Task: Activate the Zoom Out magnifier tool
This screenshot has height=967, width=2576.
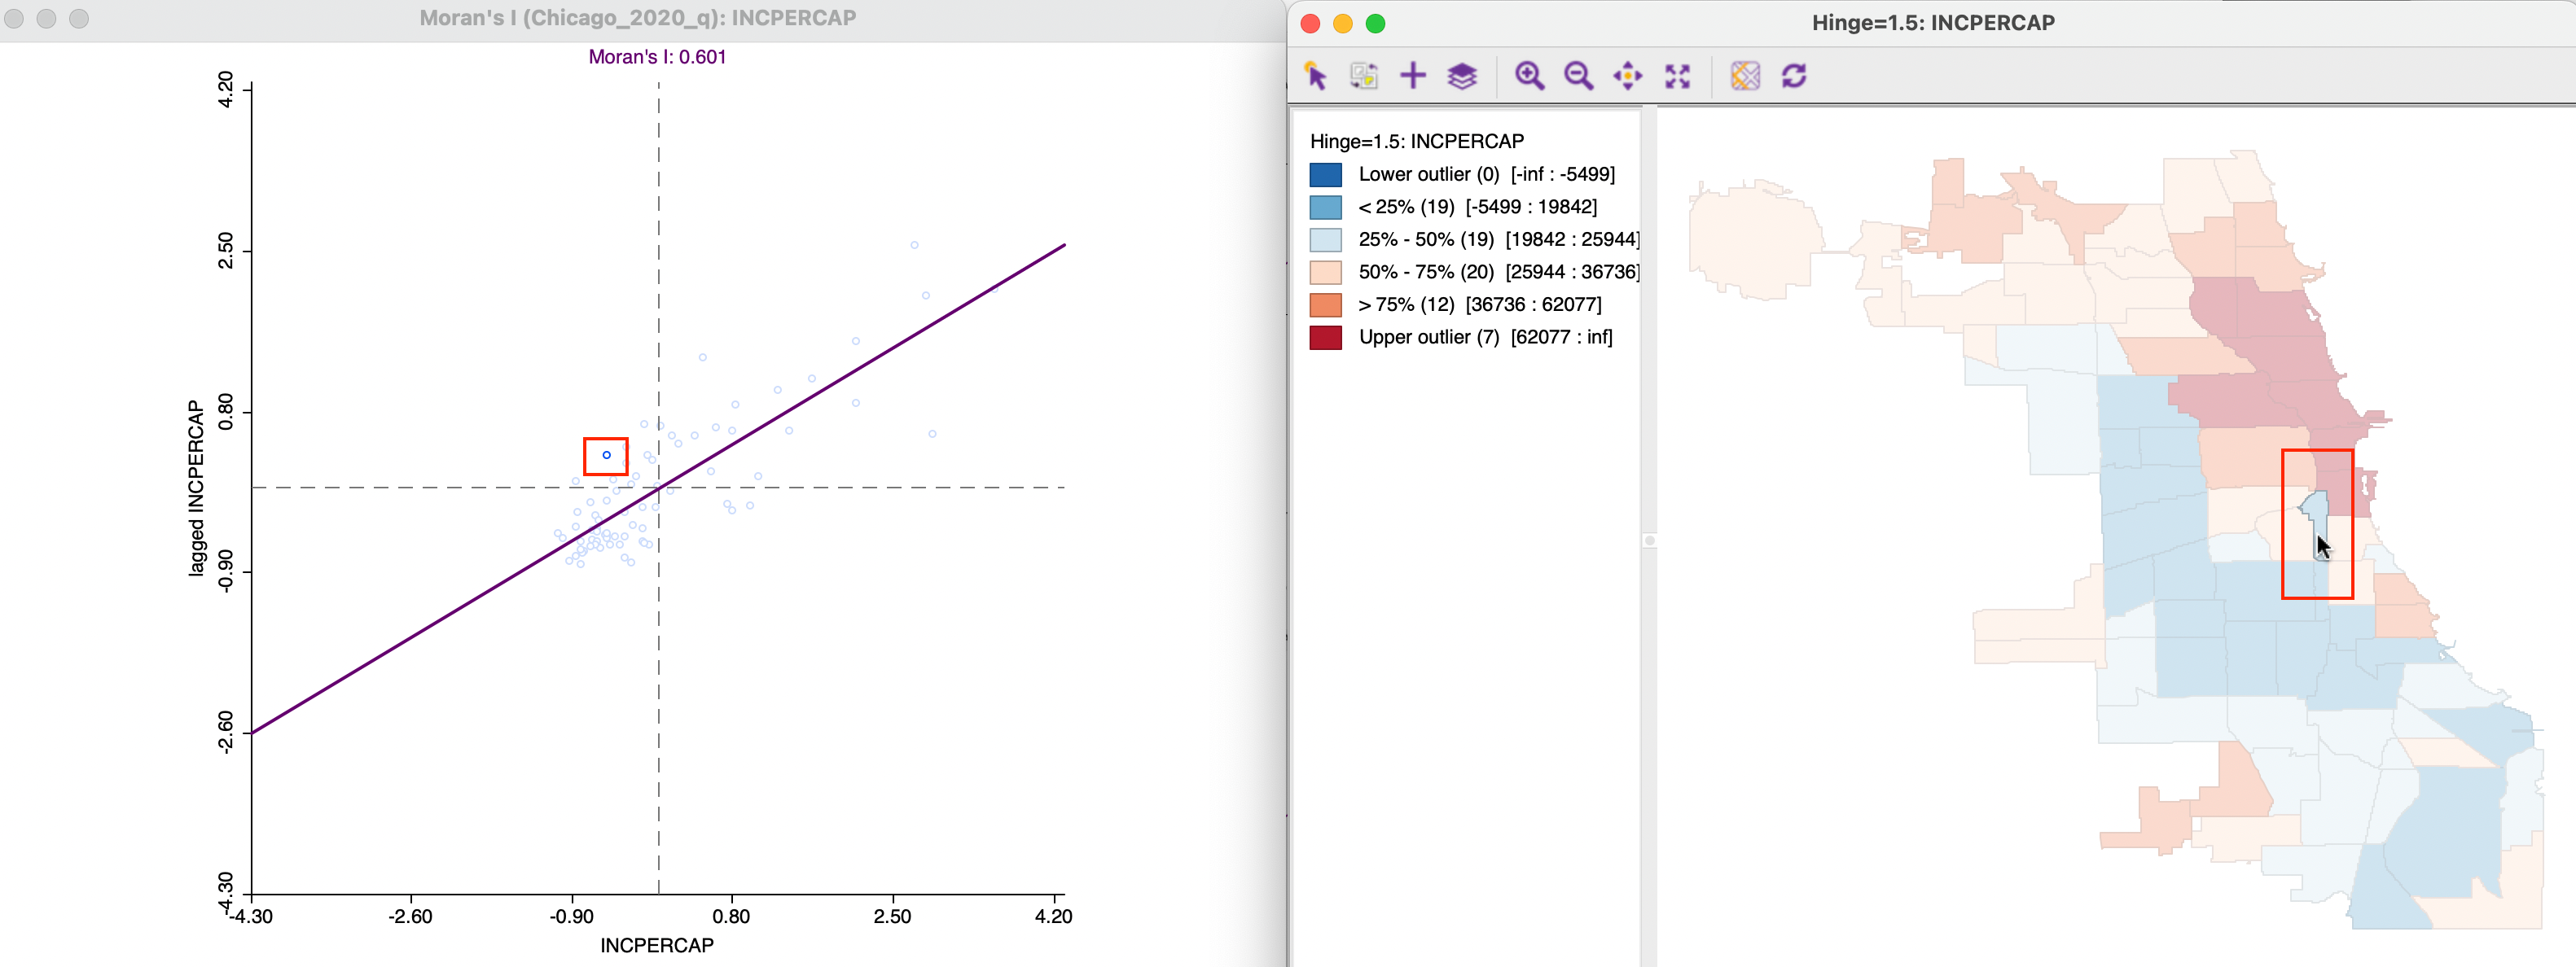Action: [1578, 76]
